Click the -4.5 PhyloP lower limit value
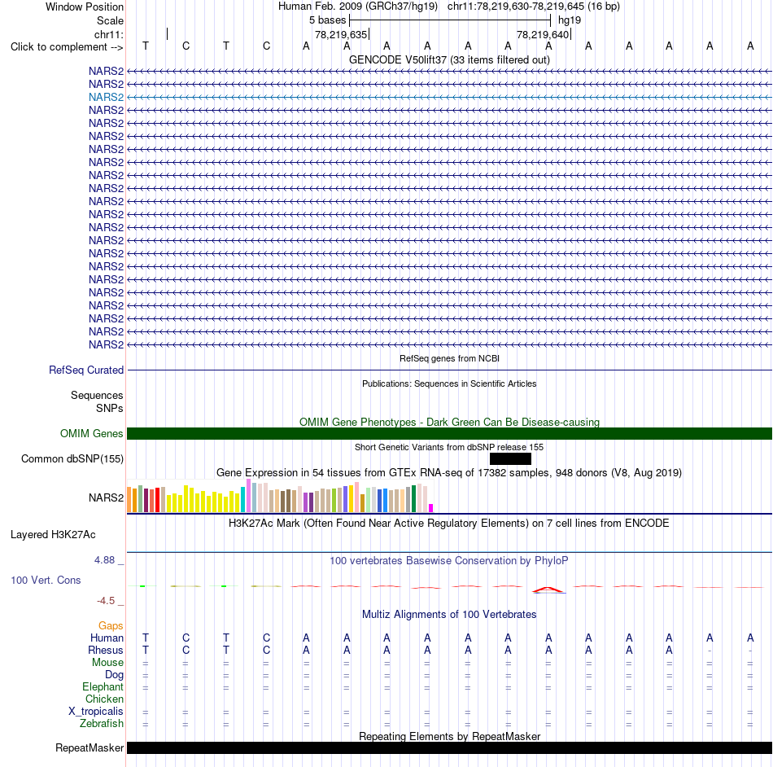The height and width of the screenshot is (767, 773). coord(106,600)
